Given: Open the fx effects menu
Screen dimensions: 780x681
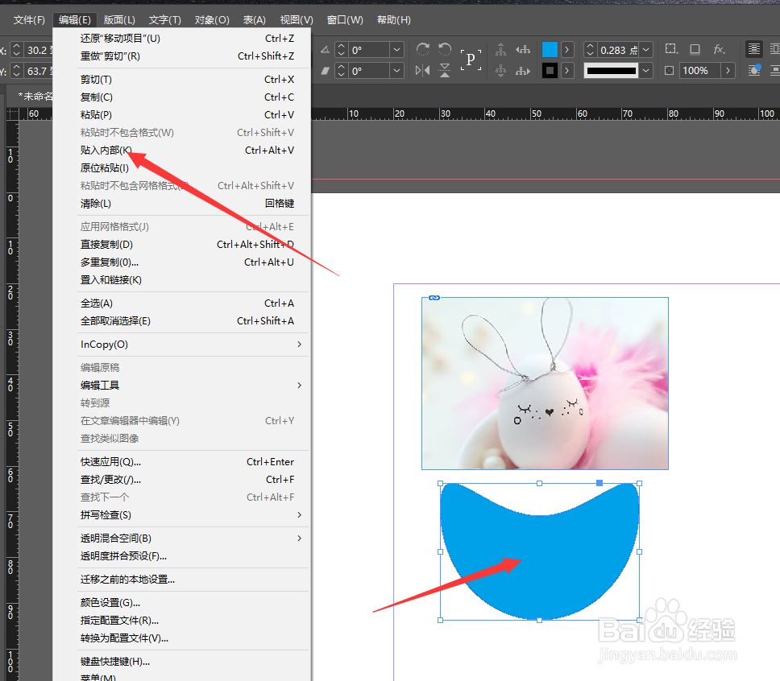Looking at the screenshot, I should pyautogui.click(x=720, y=49).
